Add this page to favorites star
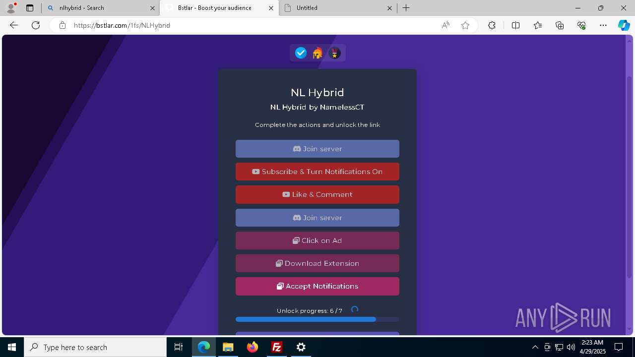 click(x=465, y=25)
